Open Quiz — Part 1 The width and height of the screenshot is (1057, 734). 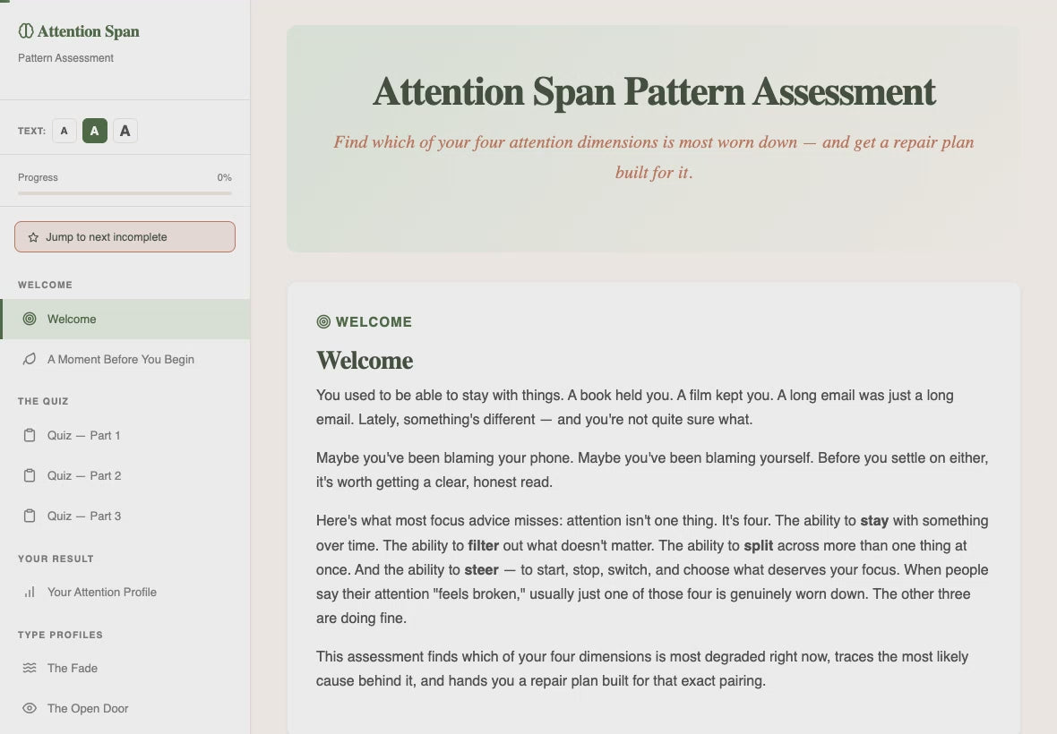(125, 436)
